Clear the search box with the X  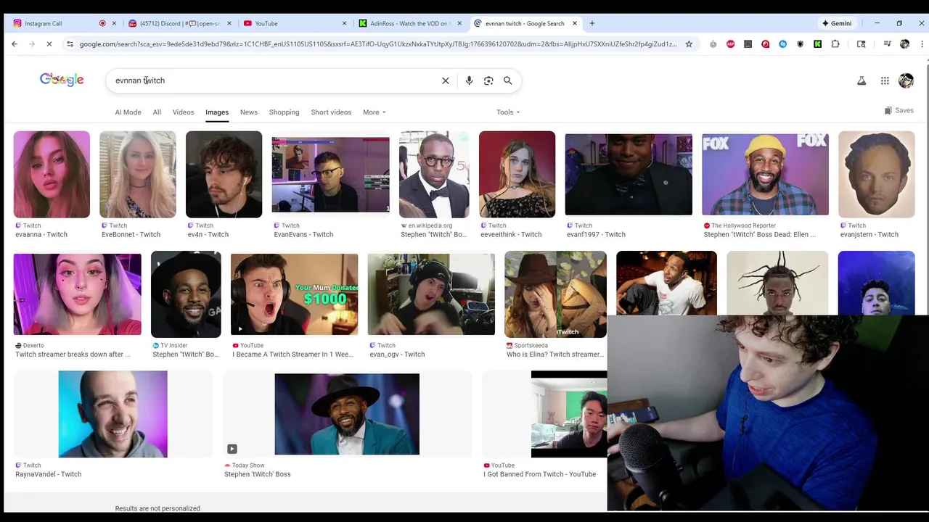tap(446, 80)
